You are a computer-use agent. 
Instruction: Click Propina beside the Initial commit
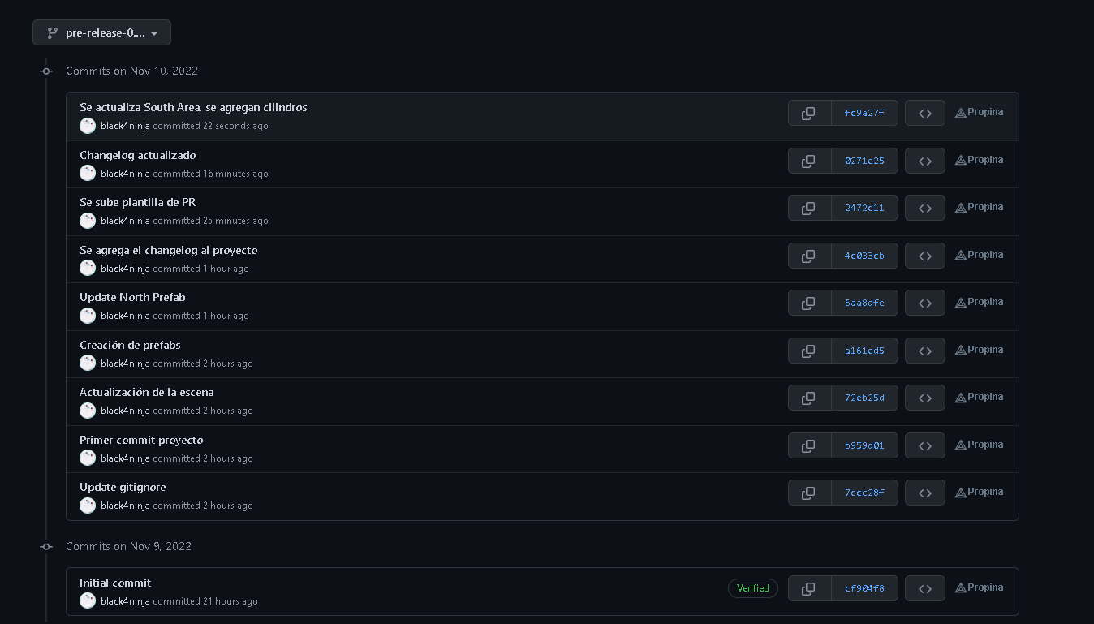click(x=979, y=587)
